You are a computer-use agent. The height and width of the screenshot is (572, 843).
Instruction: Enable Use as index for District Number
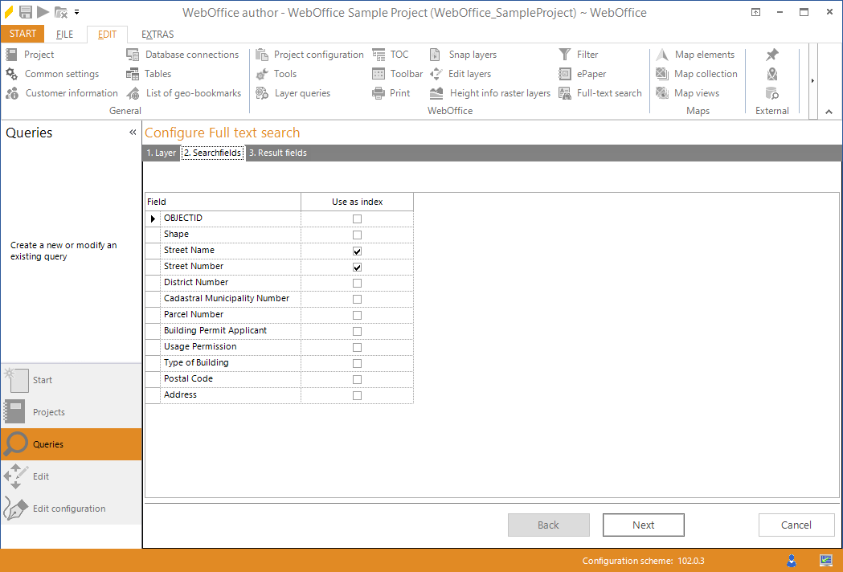coord(356,282)
